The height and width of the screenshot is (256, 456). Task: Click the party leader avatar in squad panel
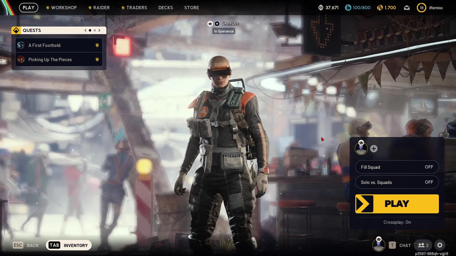click(361, 148)
